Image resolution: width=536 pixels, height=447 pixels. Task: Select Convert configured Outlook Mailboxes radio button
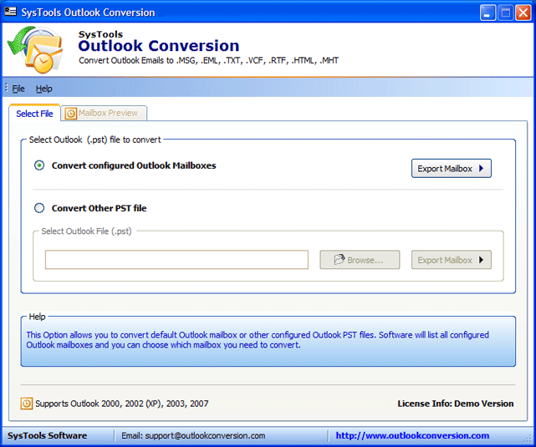39,165
